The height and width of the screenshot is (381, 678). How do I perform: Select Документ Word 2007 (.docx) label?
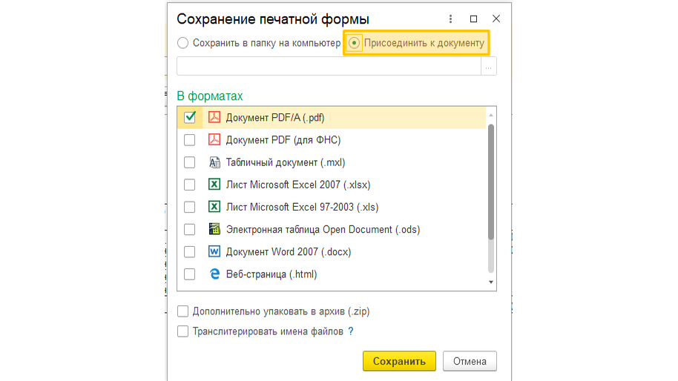289,252
